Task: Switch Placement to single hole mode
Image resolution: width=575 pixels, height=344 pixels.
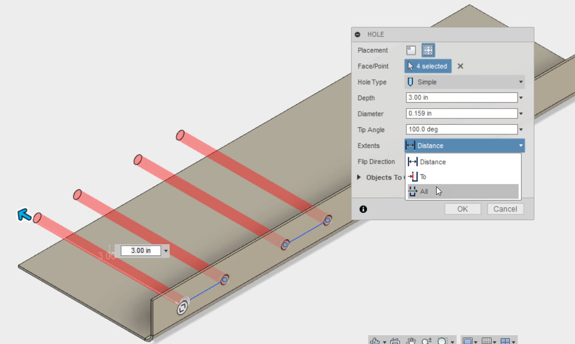Action: pyautogui.click(x=411, y=50)
